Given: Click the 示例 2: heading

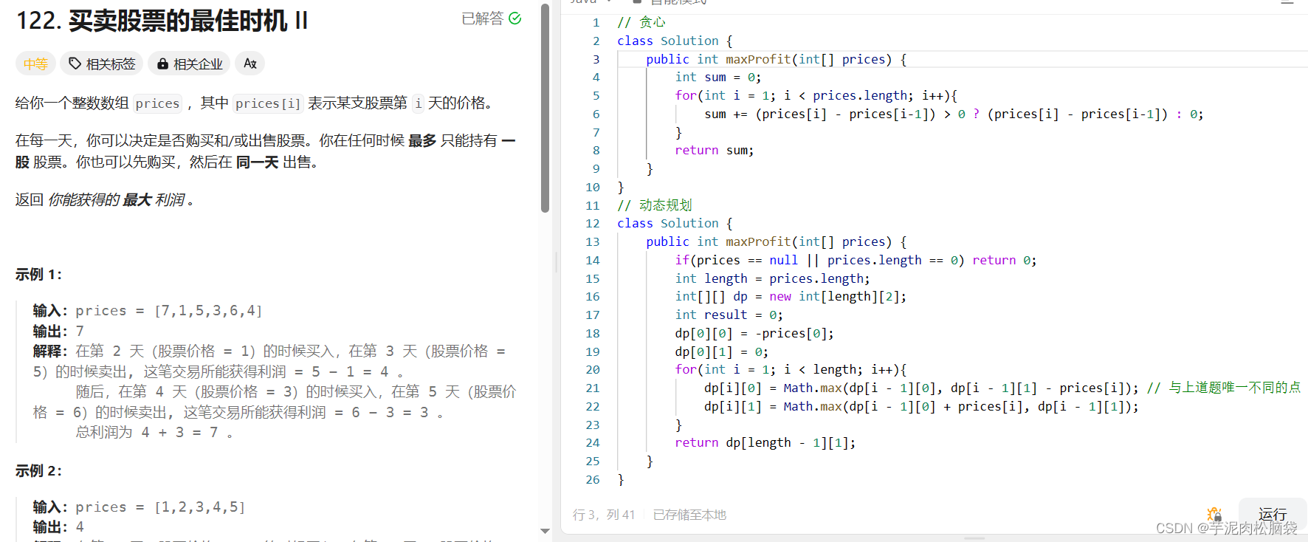Looking at the screenshot, I should coord(38,471).
